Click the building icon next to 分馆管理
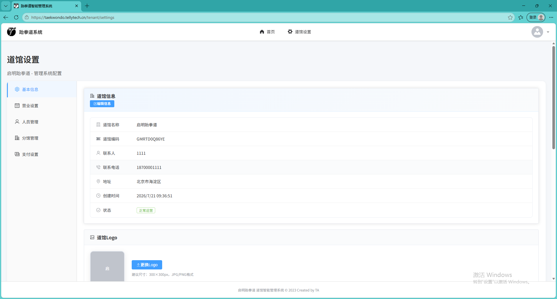 (17, 138)
